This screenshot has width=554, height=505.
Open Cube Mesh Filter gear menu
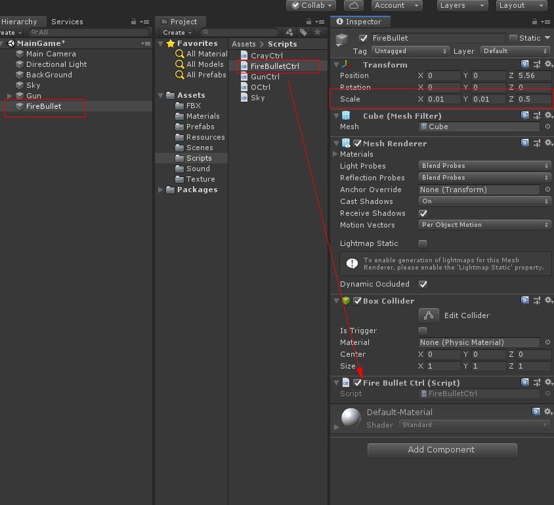548,115
